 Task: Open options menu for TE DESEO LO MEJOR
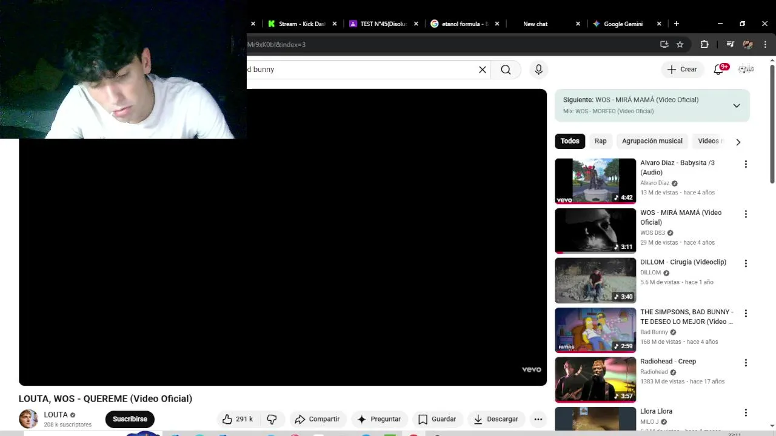tap(746, 313)
